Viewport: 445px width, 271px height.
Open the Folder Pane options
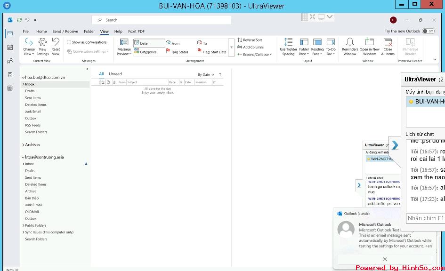coord(304,47)
